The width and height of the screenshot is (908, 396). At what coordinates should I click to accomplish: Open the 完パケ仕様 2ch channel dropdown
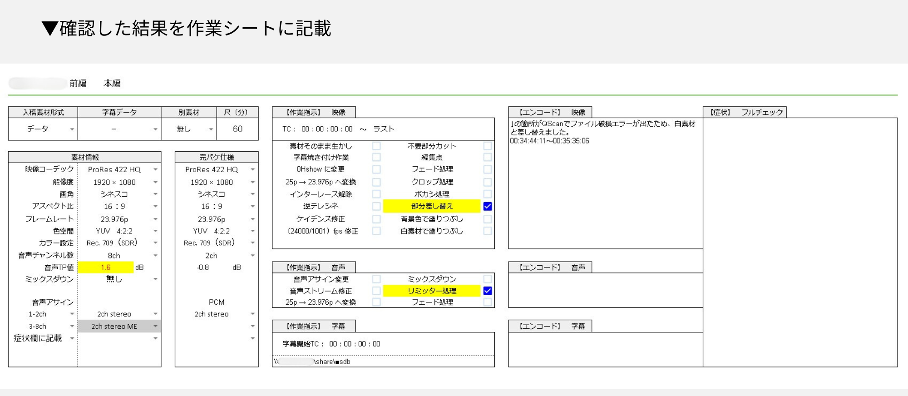[x=252, y=255]
